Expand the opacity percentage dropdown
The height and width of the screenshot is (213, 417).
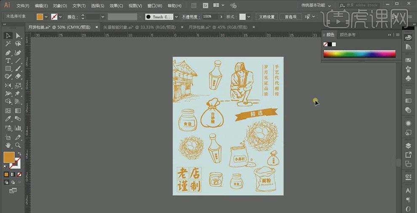221,17
